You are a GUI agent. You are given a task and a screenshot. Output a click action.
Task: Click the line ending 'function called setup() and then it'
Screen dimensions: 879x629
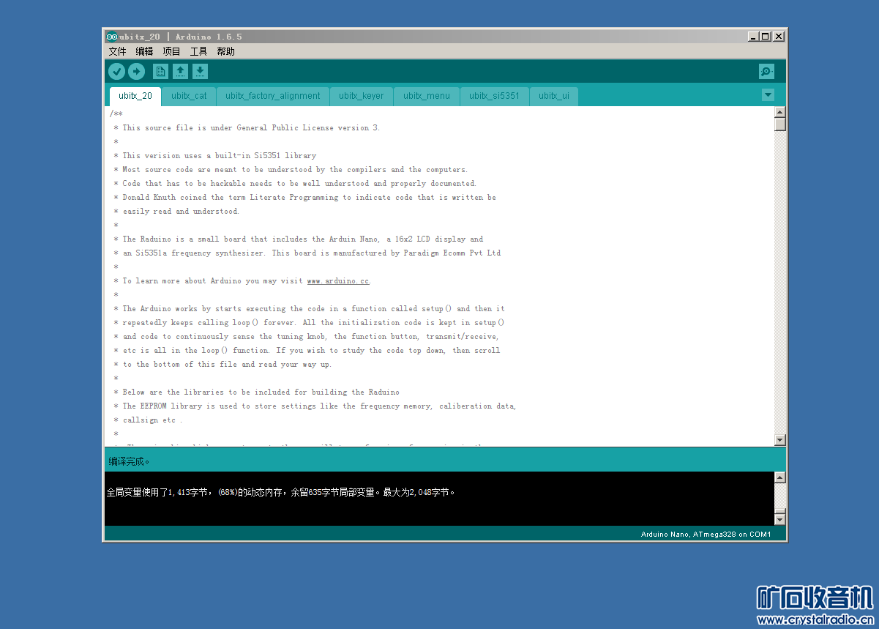[x=309, y=308]
